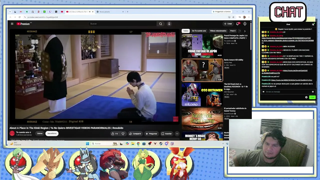This screenshot has width=320, height=180.
Task: Click the Windows taskbar search box
Action: click(x=104, y=144)
